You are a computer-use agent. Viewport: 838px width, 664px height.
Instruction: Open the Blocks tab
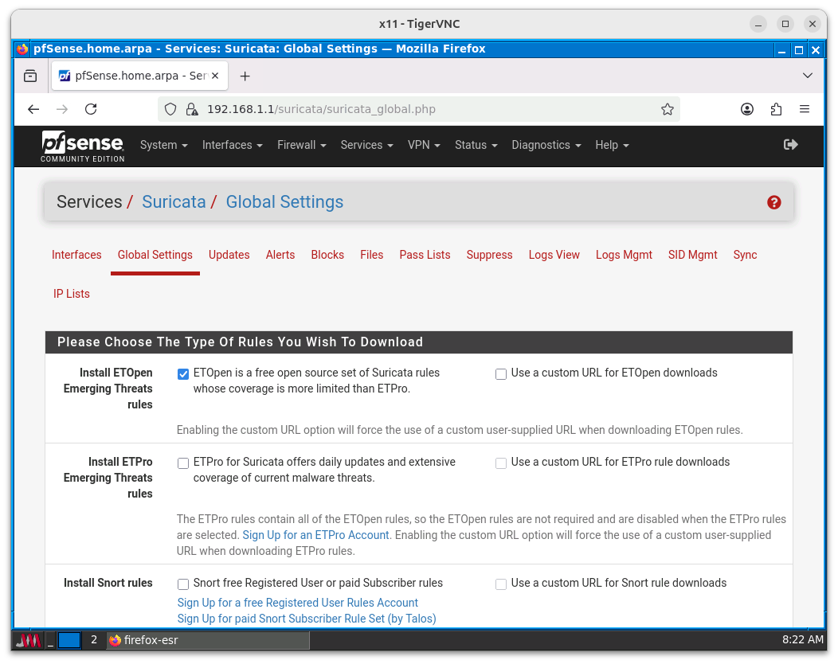(x=327, y=255)
